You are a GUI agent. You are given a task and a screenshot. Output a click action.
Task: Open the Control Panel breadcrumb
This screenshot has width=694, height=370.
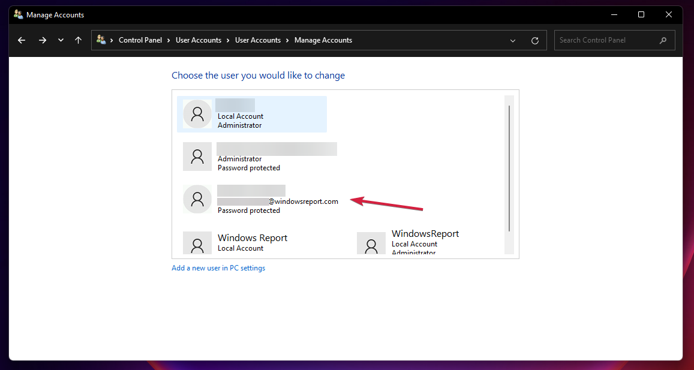140,40
